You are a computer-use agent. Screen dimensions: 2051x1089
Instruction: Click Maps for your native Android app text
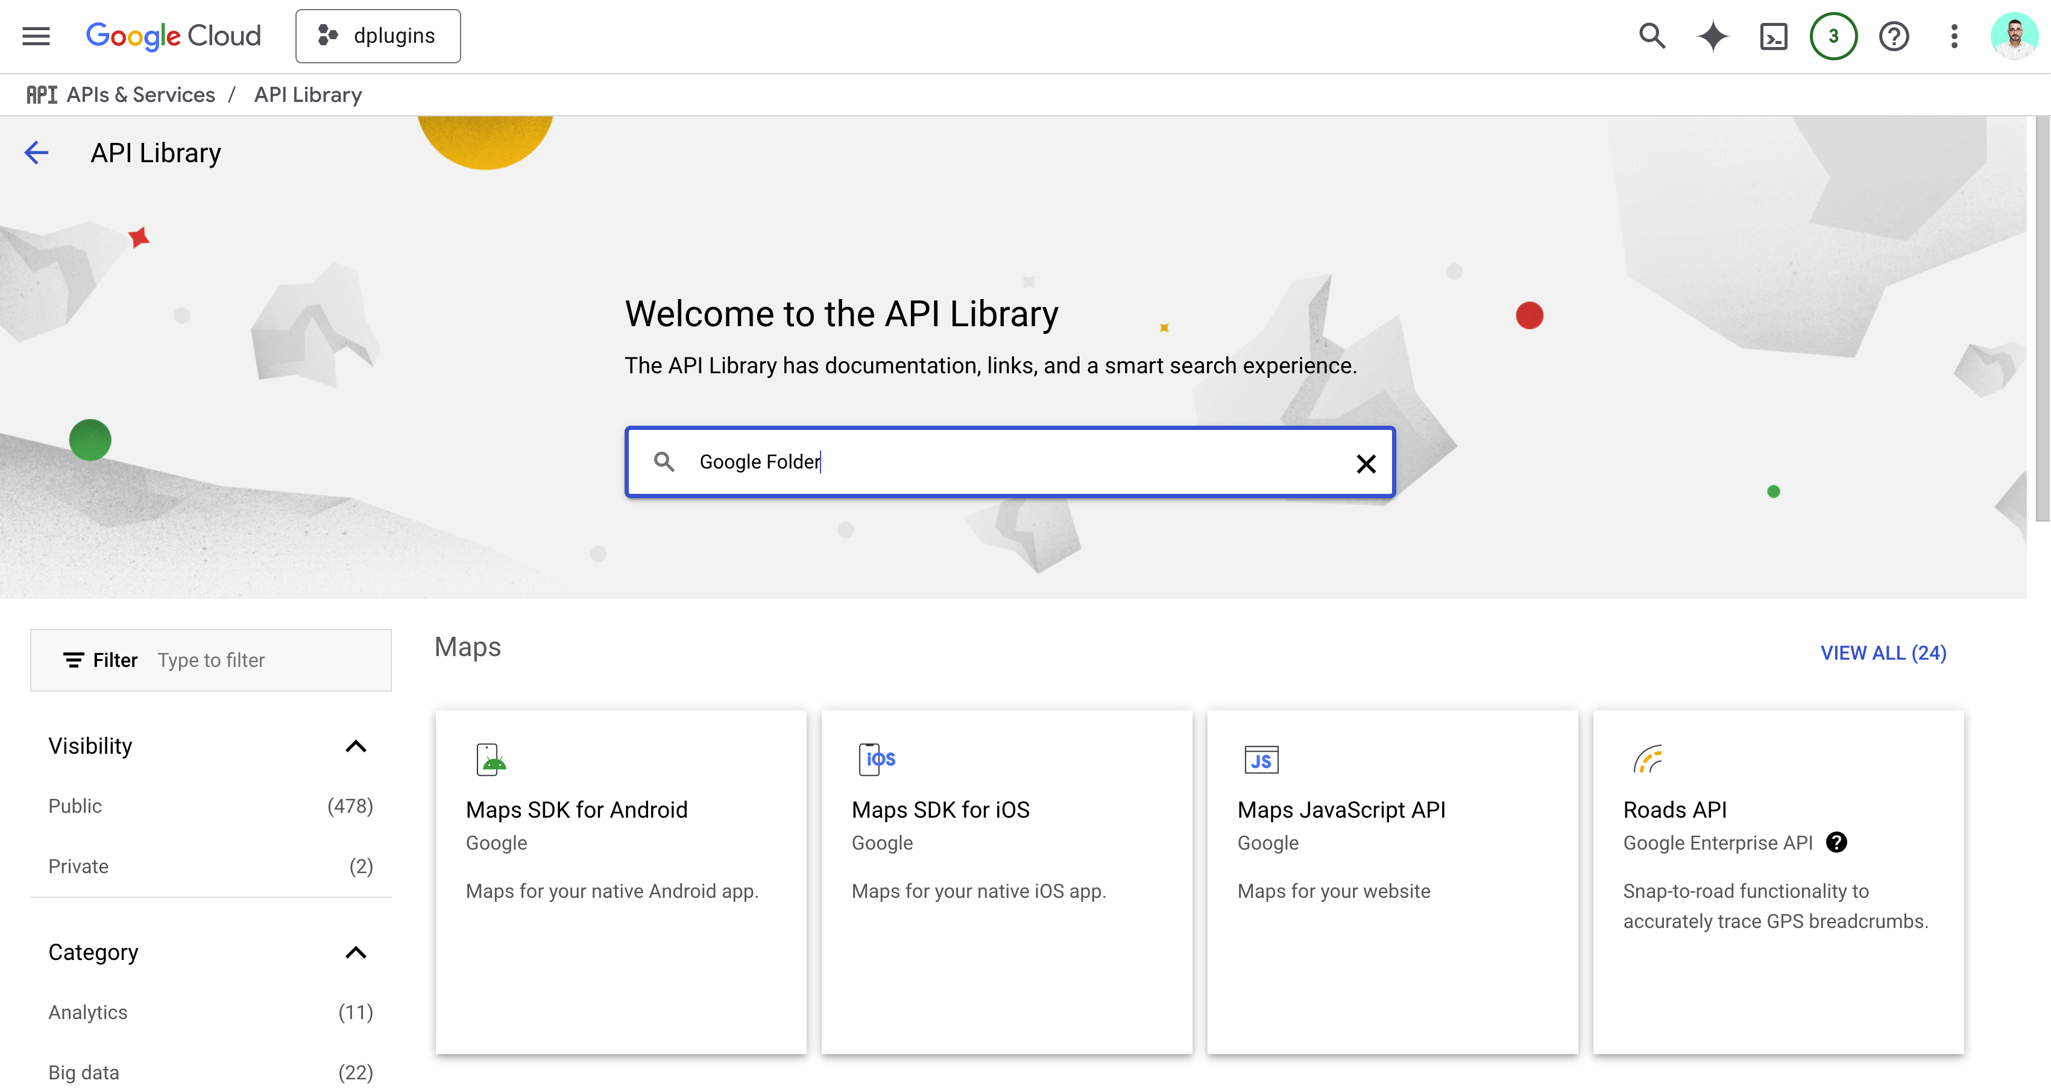tap(611, 891)
